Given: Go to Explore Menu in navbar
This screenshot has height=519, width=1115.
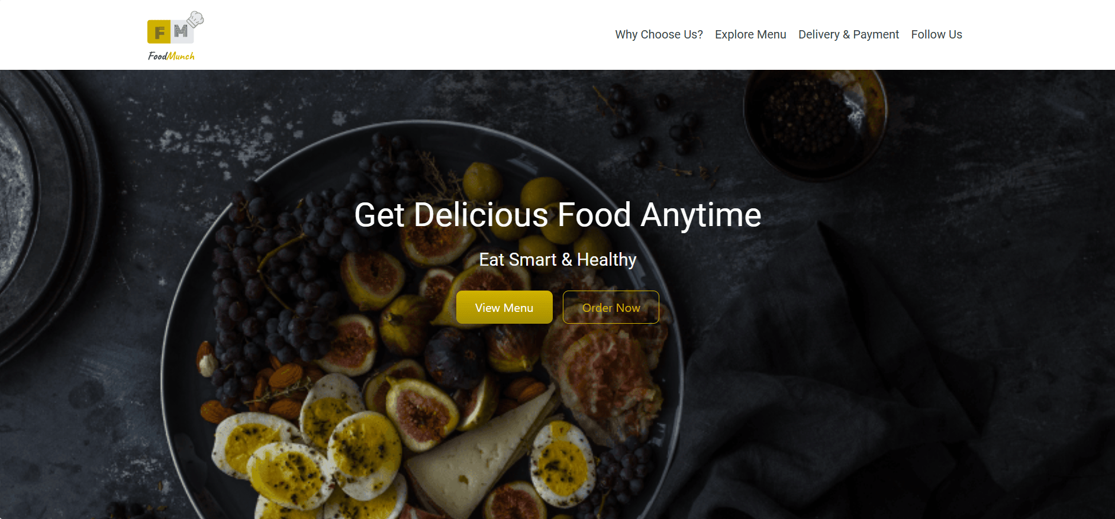Looking at the screenshot, I should (750, 34).
